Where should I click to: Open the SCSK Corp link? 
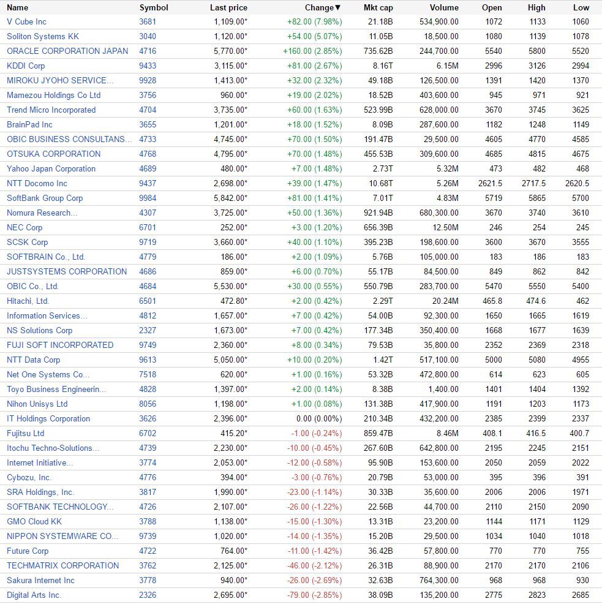tap(28, 242)
